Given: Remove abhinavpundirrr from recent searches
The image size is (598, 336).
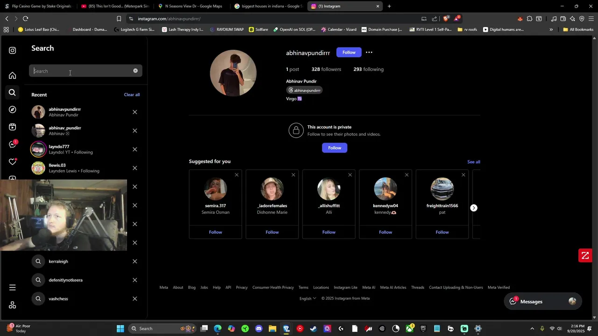Looking at the screenshot, I should [135, 112].
